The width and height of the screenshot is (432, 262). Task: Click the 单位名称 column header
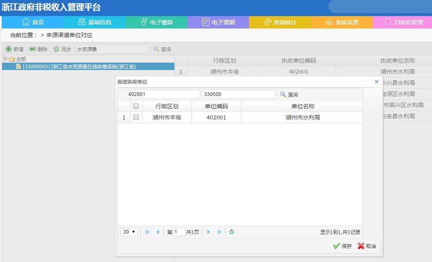tap(303, 106)
